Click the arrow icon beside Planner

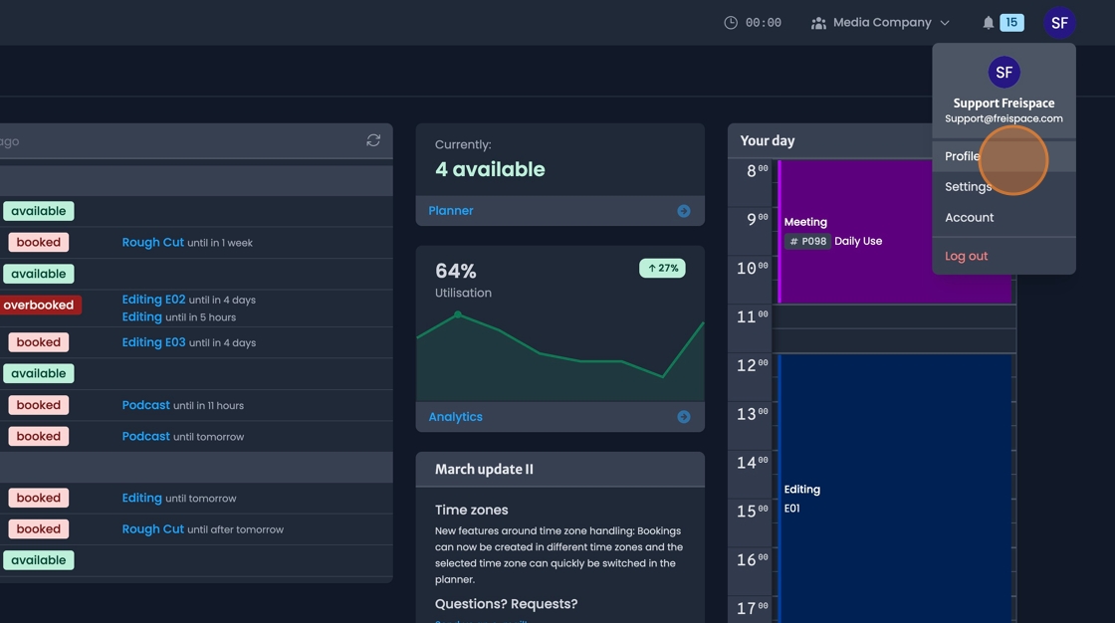point(684,211)
